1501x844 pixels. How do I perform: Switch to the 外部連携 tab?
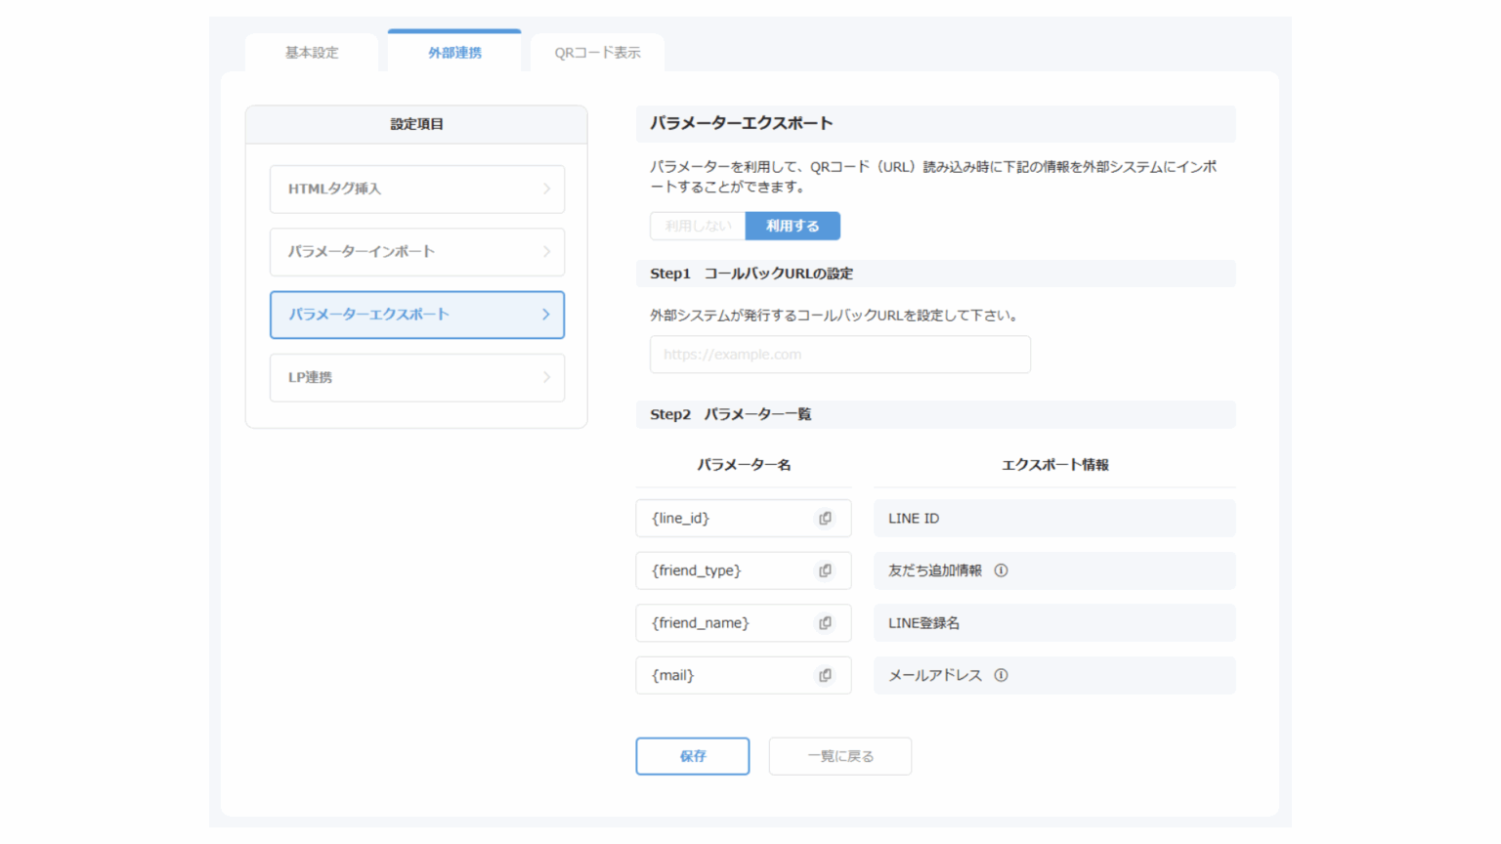click(x=454, y=53)
